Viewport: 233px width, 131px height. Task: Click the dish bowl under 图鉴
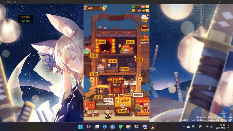pyautogui.click(x=127, y=50)
